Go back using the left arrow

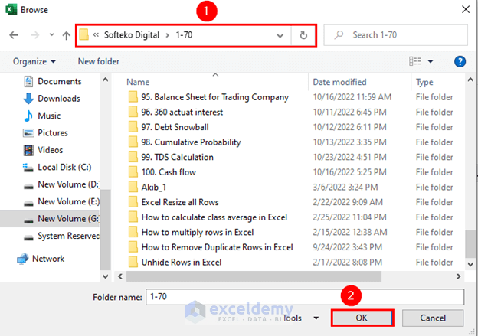coord(14,35)
